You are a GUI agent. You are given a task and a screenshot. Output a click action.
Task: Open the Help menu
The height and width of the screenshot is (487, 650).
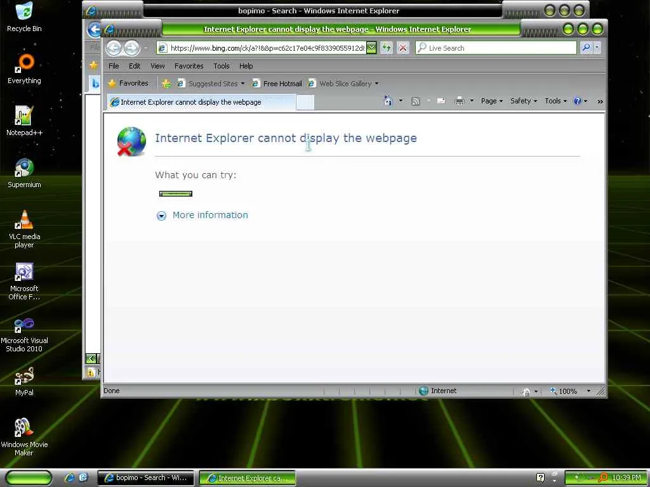point(246,66)
